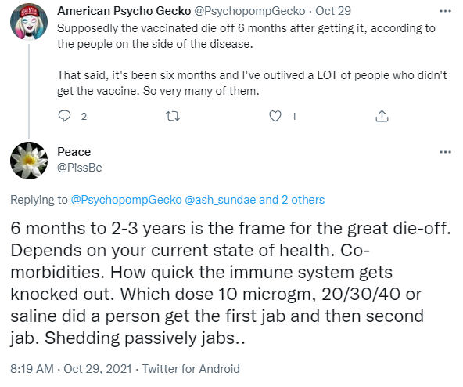Screen dimensions: 463x387
Task: Expand the 'and 2 others' recipients
Action: click(x=292, y=200)
